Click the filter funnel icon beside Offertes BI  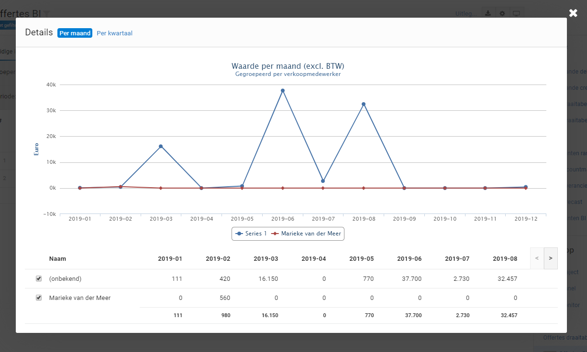coord(46,14)
